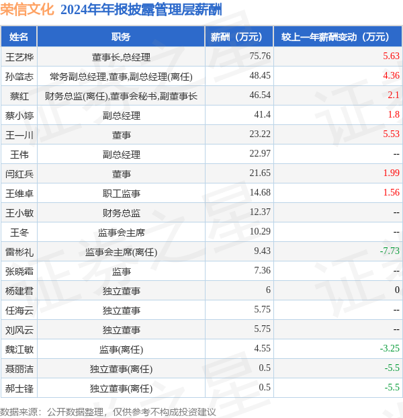Screen dimensions: 403x418
Task: Click the position cell 监事会主席
Action: click(121, 233)
